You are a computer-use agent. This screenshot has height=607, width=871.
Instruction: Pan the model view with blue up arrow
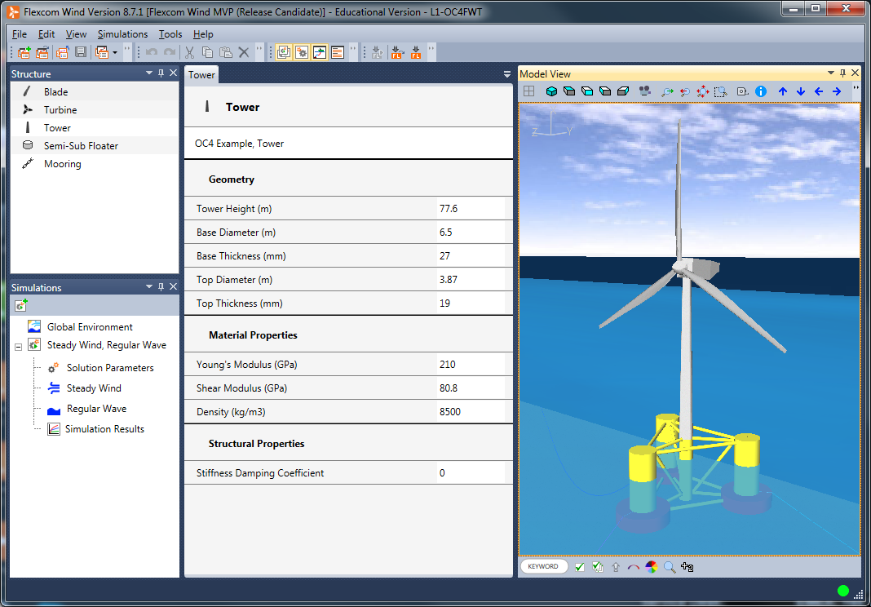(783, 91)
